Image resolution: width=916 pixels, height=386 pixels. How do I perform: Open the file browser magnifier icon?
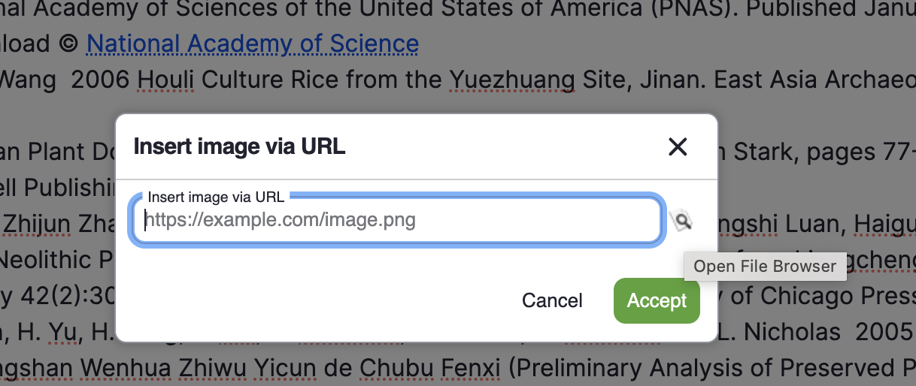point(681,221)
